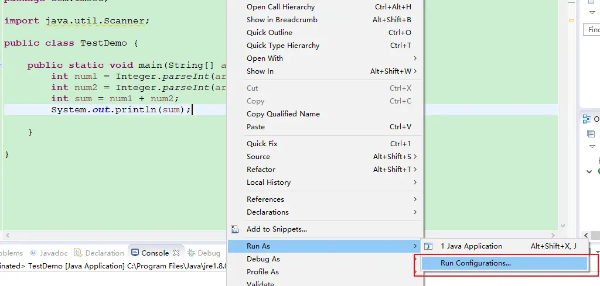
Task: Click the Console monitor icon
Action: click(x=135, y=253)
